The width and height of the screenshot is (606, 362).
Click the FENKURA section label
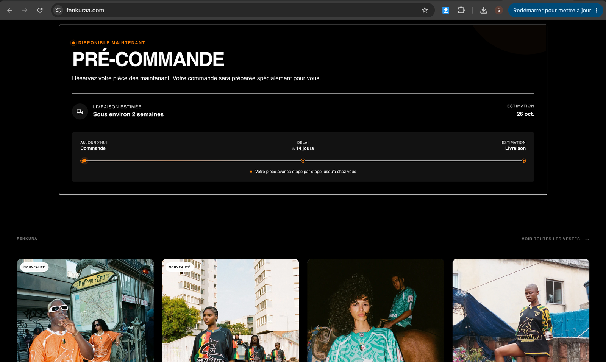pos(27,239)
